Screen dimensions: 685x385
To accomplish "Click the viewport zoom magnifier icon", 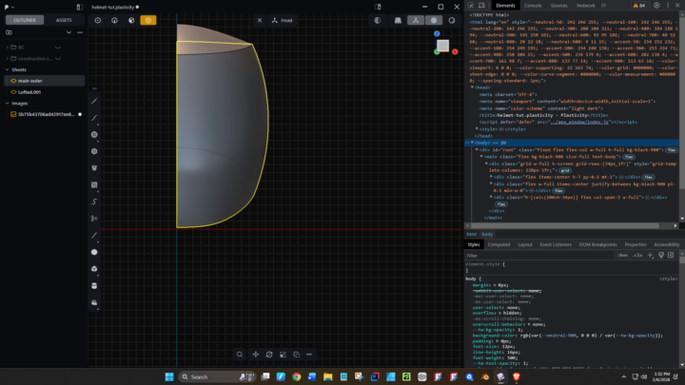I will [x=240, y=355].
